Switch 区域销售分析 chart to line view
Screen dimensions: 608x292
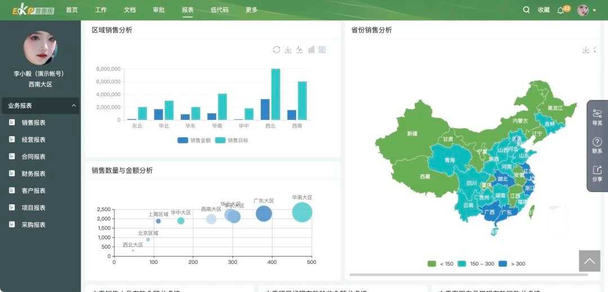point(299,50)
